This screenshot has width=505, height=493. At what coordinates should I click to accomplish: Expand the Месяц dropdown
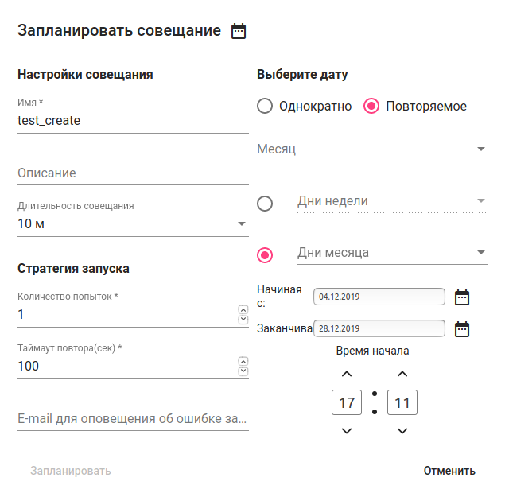tap(372, 149)
